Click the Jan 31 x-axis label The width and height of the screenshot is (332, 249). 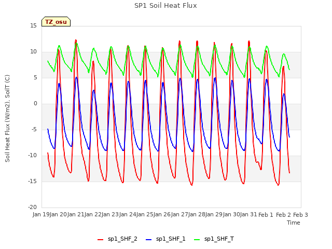click(x=248, y=214)
